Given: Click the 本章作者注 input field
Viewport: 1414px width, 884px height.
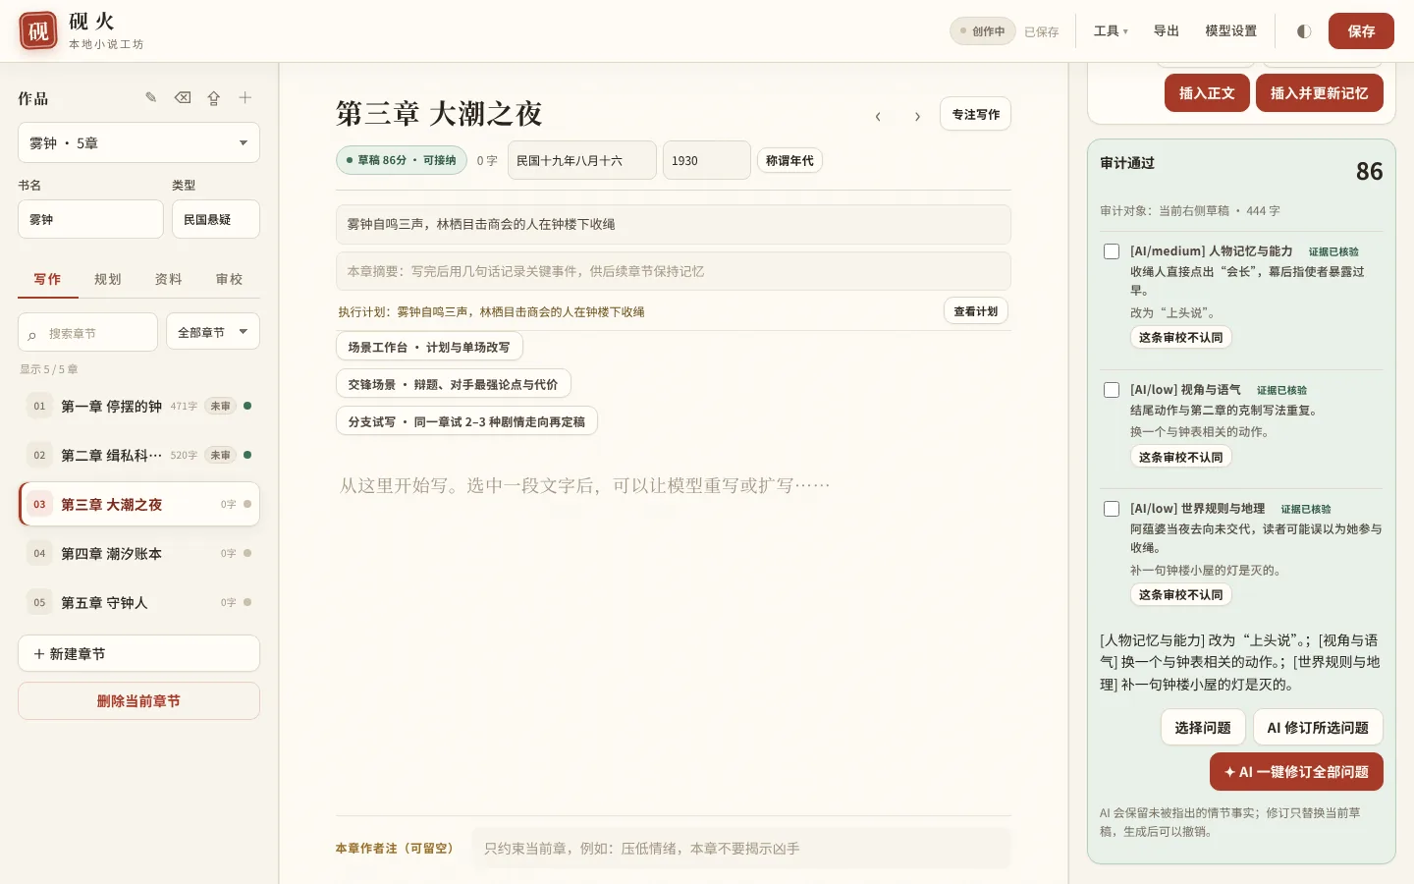Looking at the screenshot, I should (x=741, y=849).
